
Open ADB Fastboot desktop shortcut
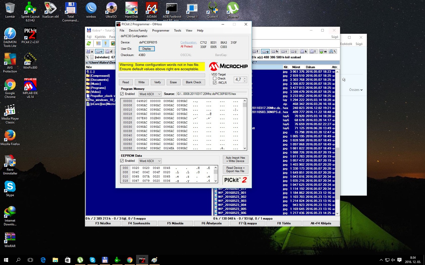point(172,12)
